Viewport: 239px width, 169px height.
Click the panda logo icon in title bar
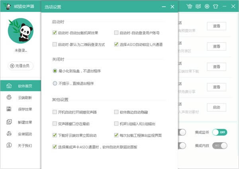[x=7, y=6]
